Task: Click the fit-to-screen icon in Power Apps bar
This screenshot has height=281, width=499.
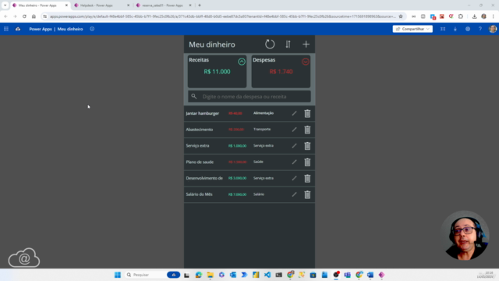Action: click(x=443, y=29)
